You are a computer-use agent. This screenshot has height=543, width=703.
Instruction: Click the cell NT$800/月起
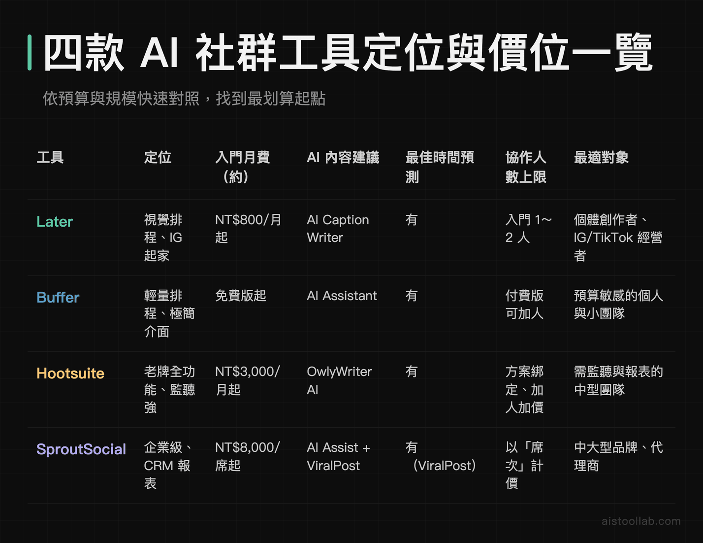click(x=249, y=229)
